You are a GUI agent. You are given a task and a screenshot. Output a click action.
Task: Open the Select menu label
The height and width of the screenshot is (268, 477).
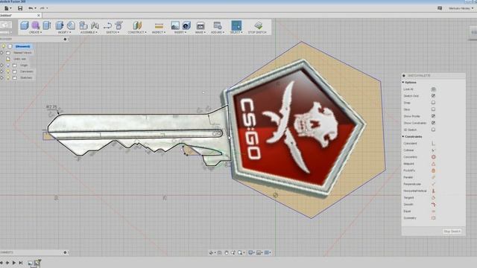[236, 32]
